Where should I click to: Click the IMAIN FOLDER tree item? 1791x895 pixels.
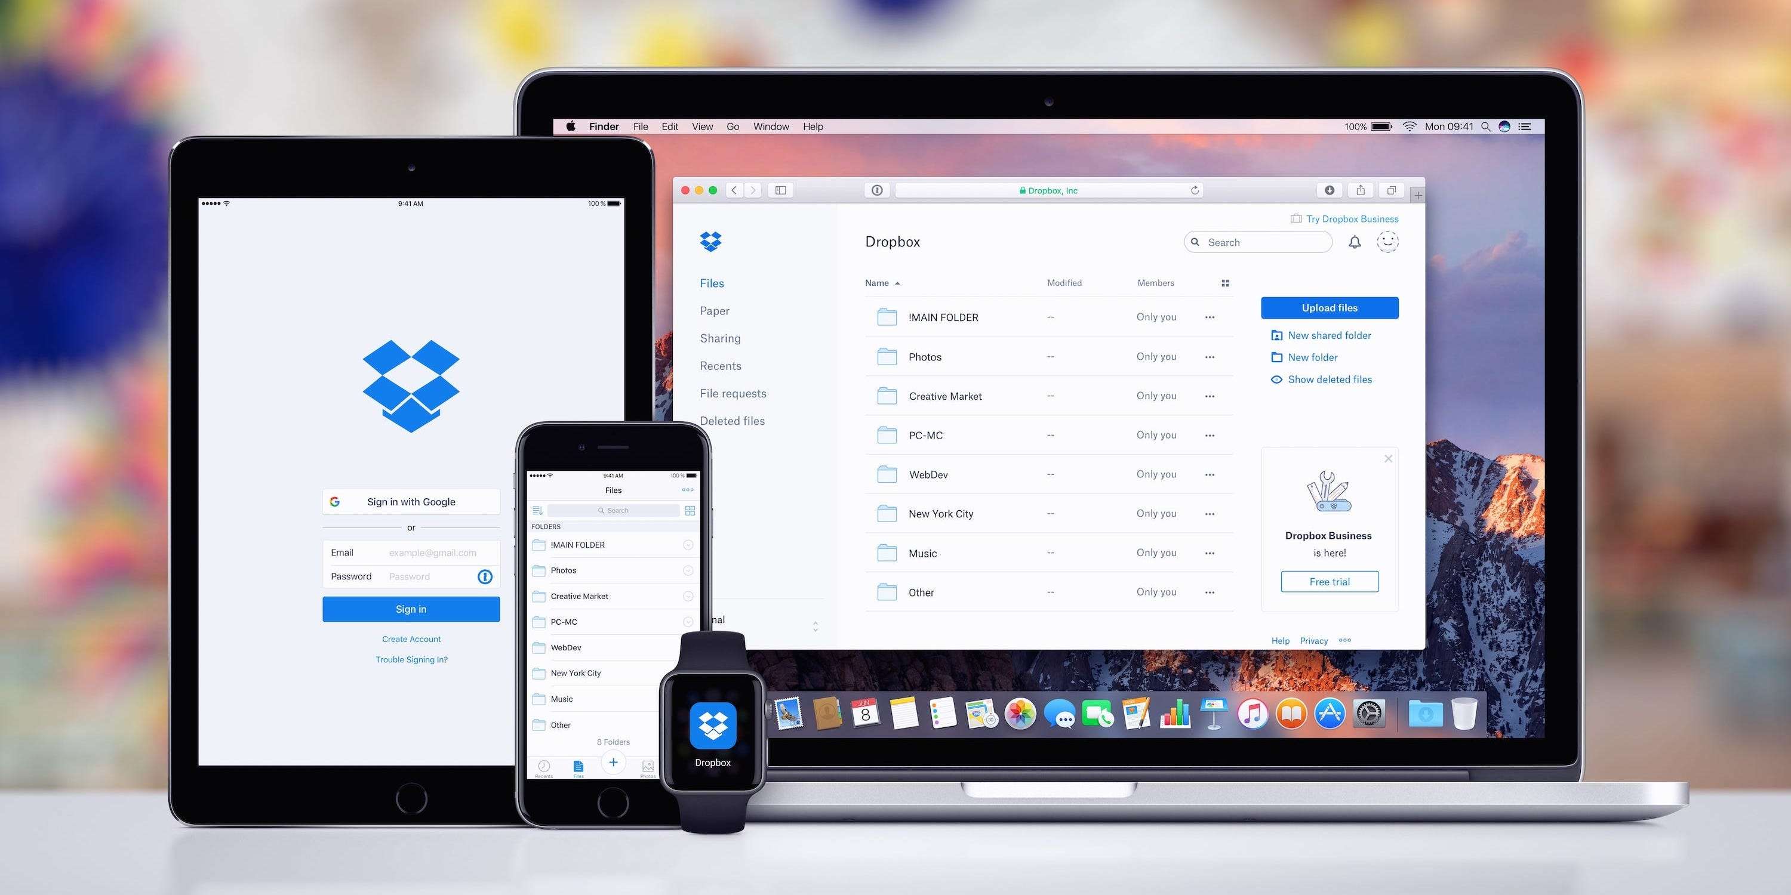click(942, 317)
